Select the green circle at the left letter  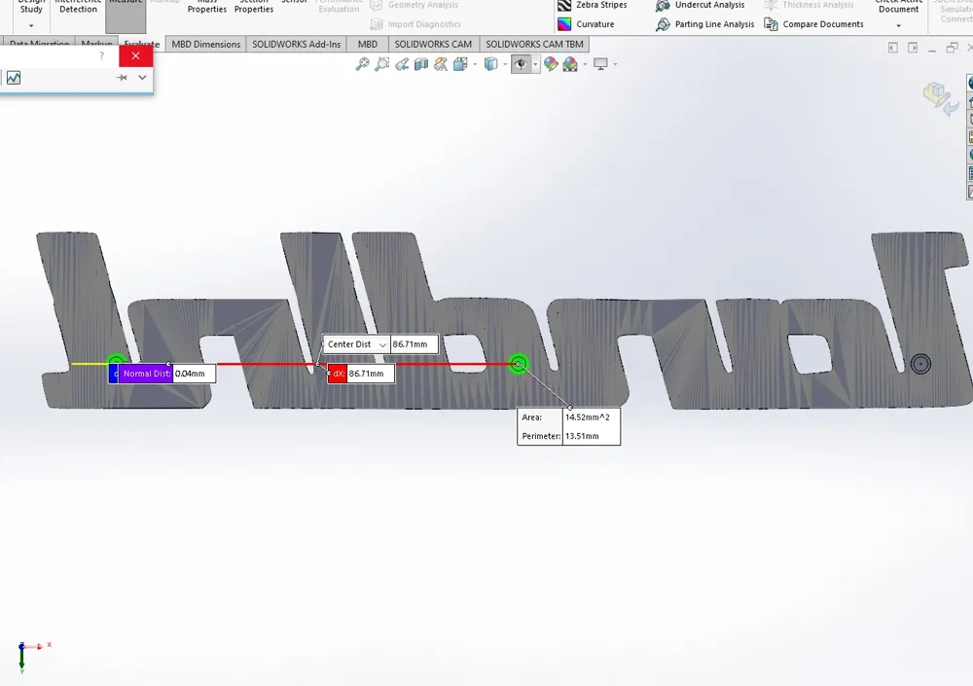pos(116,360)
